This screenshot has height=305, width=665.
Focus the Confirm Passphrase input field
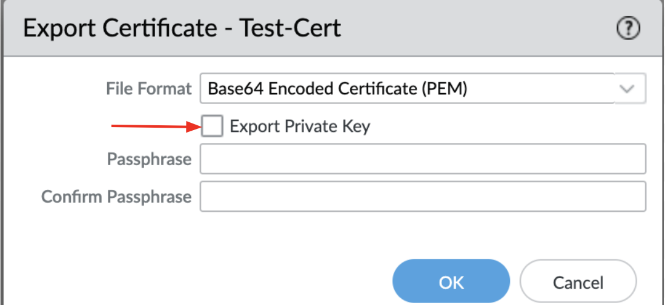[x=423, y=197]
